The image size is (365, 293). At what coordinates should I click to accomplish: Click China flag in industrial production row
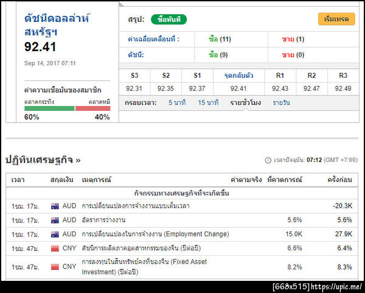[x=55, y=249]
